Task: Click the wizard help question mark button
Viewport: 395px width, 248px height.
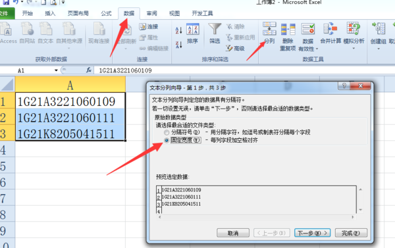Action: tap(344, 86)
